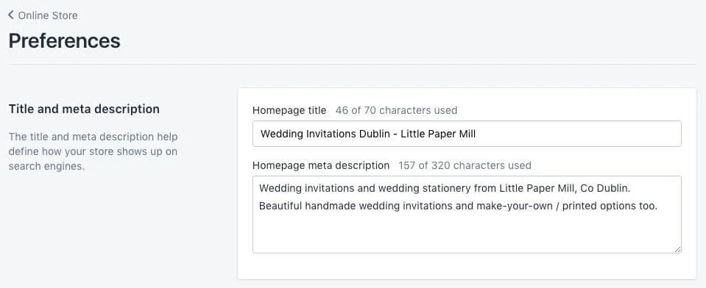706x288 pixels.
Task: Click the "Homepage meta description" label
Action: (x=320, y=165)
